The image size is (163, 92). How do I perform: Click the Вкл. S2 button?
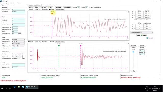coord(37,7)
